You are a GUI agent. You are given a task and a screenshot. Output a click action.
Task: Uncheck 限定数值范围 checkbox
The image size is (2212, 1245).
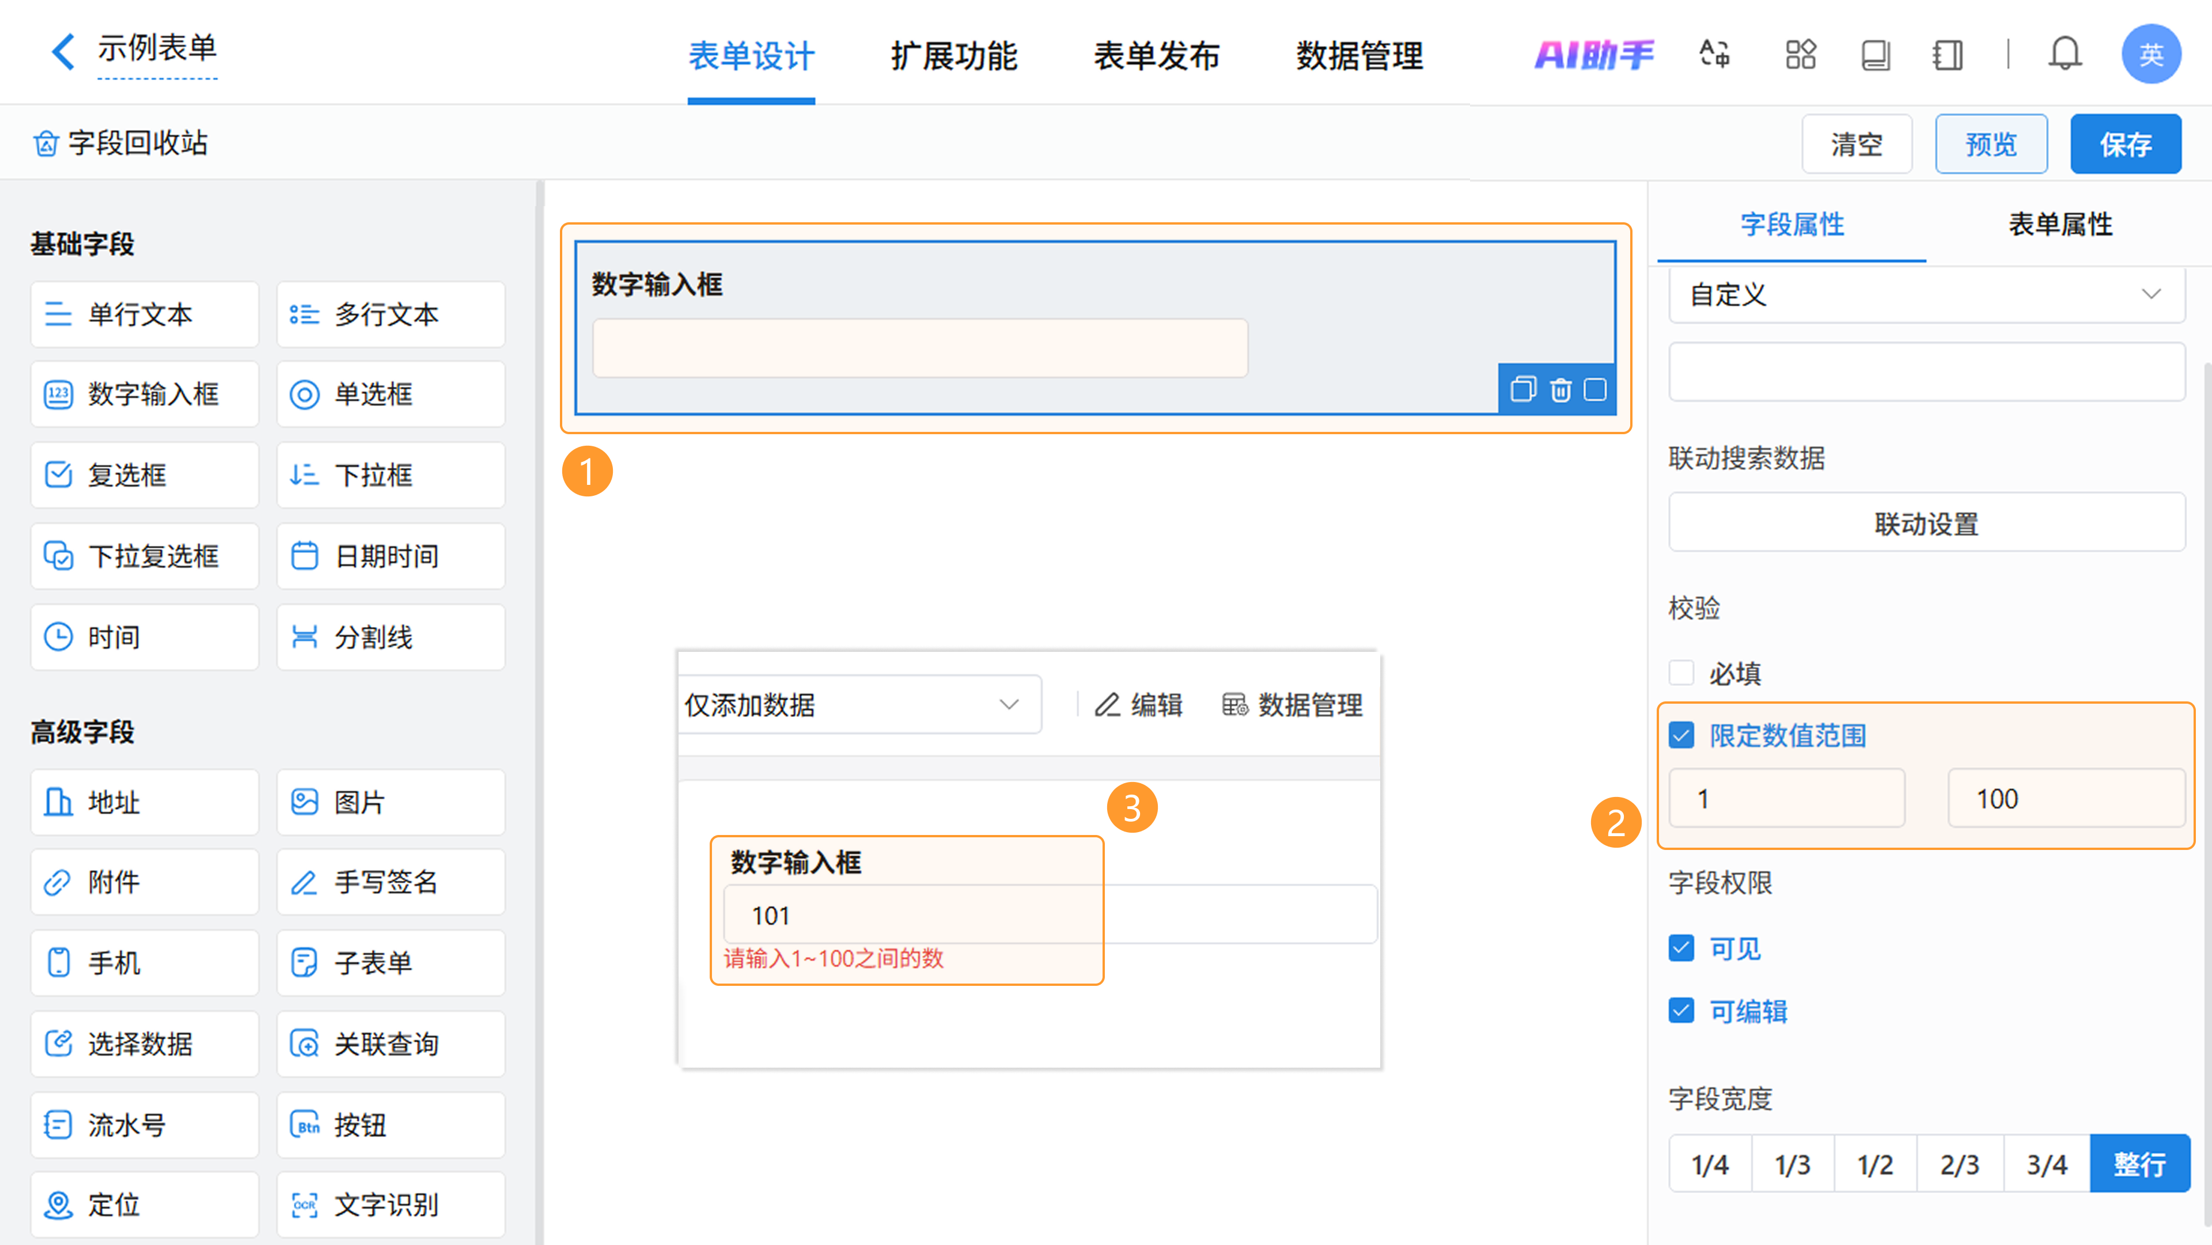pos(1681,735)
